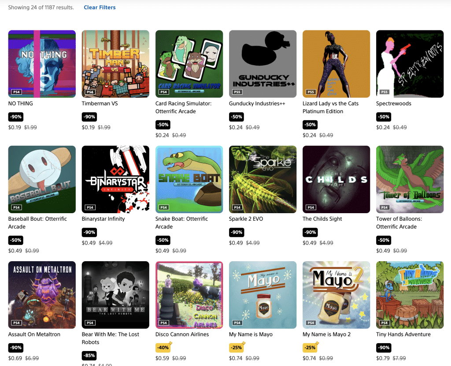The height and width of the screenshot is (366, 451).
Task: Click the PS Plus -40% badge on Disco Cannon Airlines
Action: tap(163, 348)
